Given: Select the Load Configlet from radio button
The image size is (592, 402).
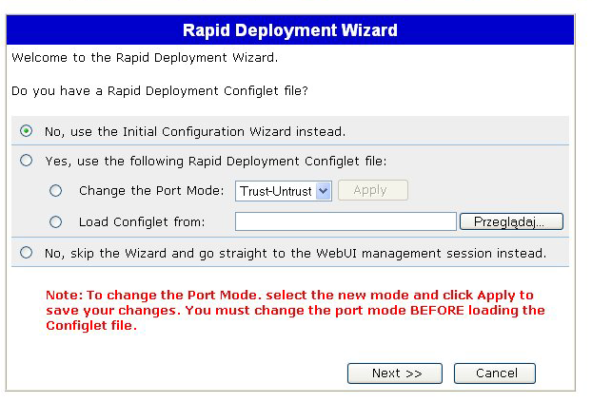Looking at the screenshot, I should click(55, 221).
